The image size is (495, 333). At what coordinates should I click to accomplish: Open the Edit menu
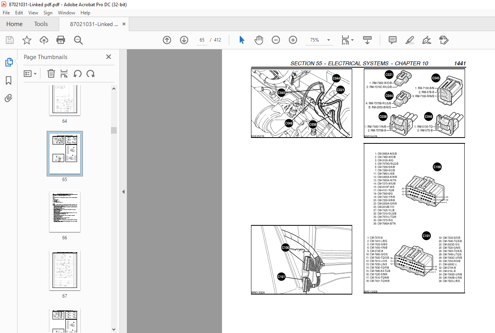pos(19,13)
